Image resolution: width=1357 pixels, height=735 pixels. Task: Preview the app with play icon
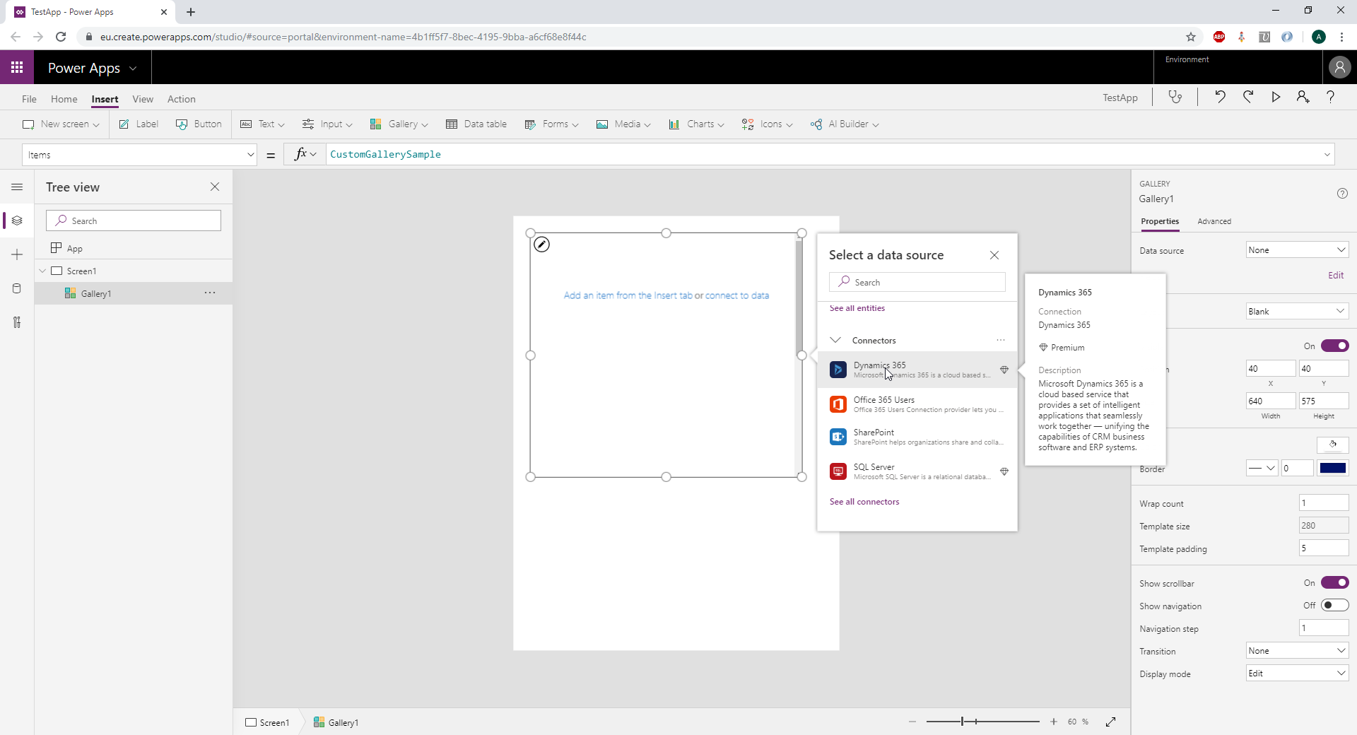[x=1276, y=97]
